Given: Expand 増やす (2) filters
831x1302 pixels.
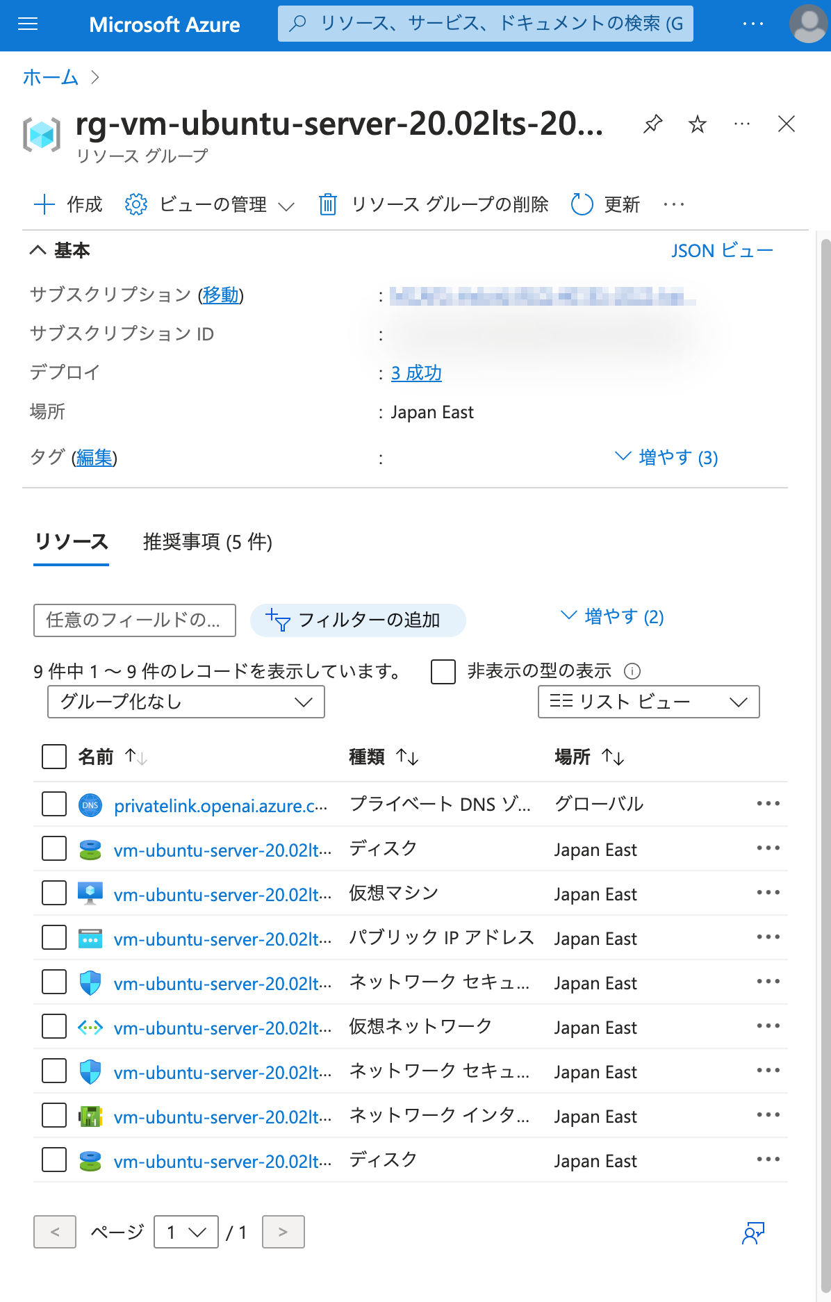Looking at the screenshot, I should [x=612, y=616].
